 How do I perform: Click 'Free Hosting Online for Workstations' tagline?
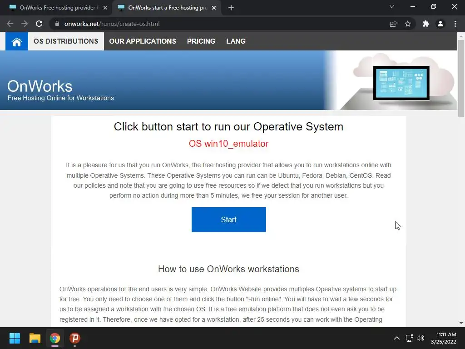(x=61, y=98)
